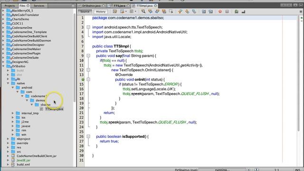Start macro recording with red circle icon

[x=220, y=11]
